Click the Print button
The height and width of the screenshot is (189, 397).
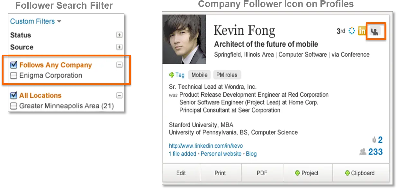220,173
